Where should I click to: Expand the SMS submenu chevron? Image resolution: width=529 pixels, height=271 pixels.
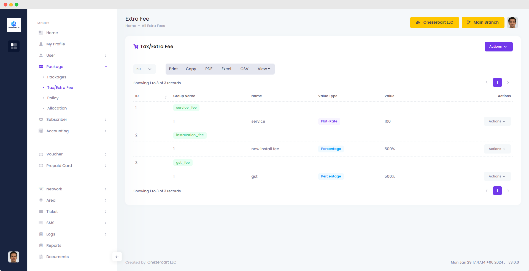[106, 223]
